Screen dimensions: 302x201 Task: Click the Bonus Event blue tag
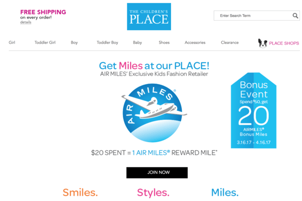(x=254, y=111)
